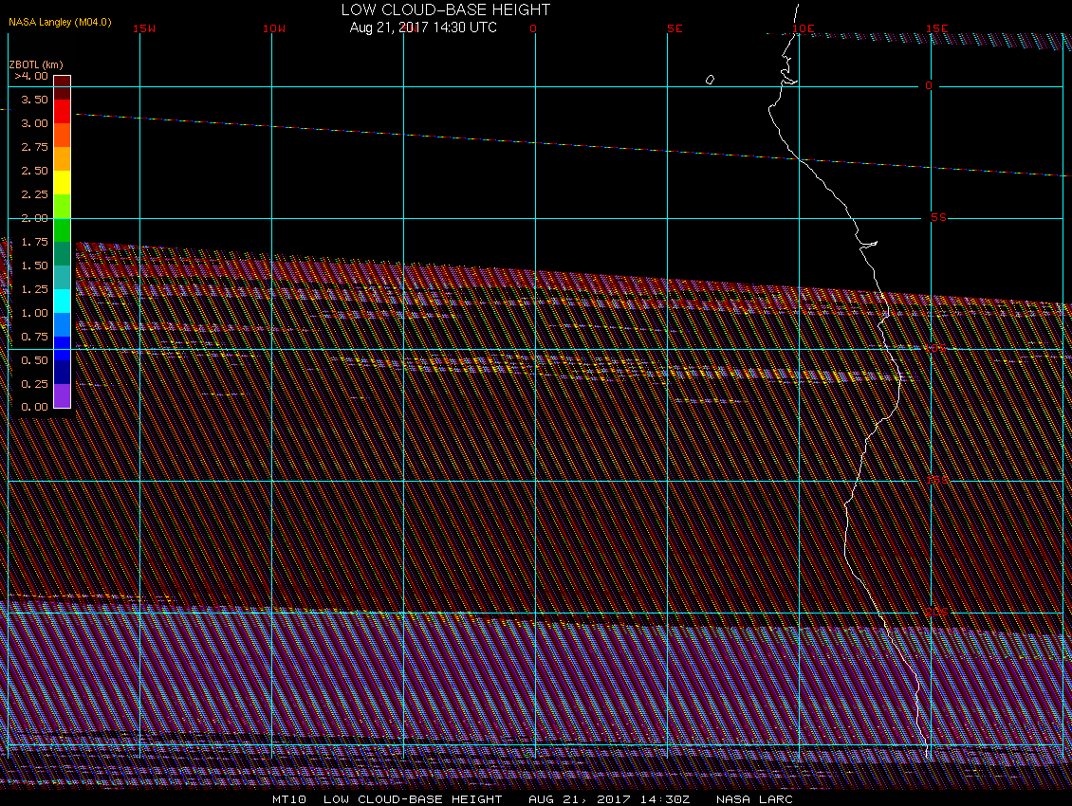The height and width of the screenshot is (806, 1072).
Task: Click the 10E longitude label
Action: point(804,28)
